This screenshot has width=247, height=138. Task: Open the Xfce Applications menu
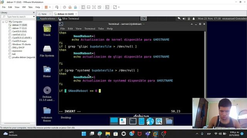point(46,19)
